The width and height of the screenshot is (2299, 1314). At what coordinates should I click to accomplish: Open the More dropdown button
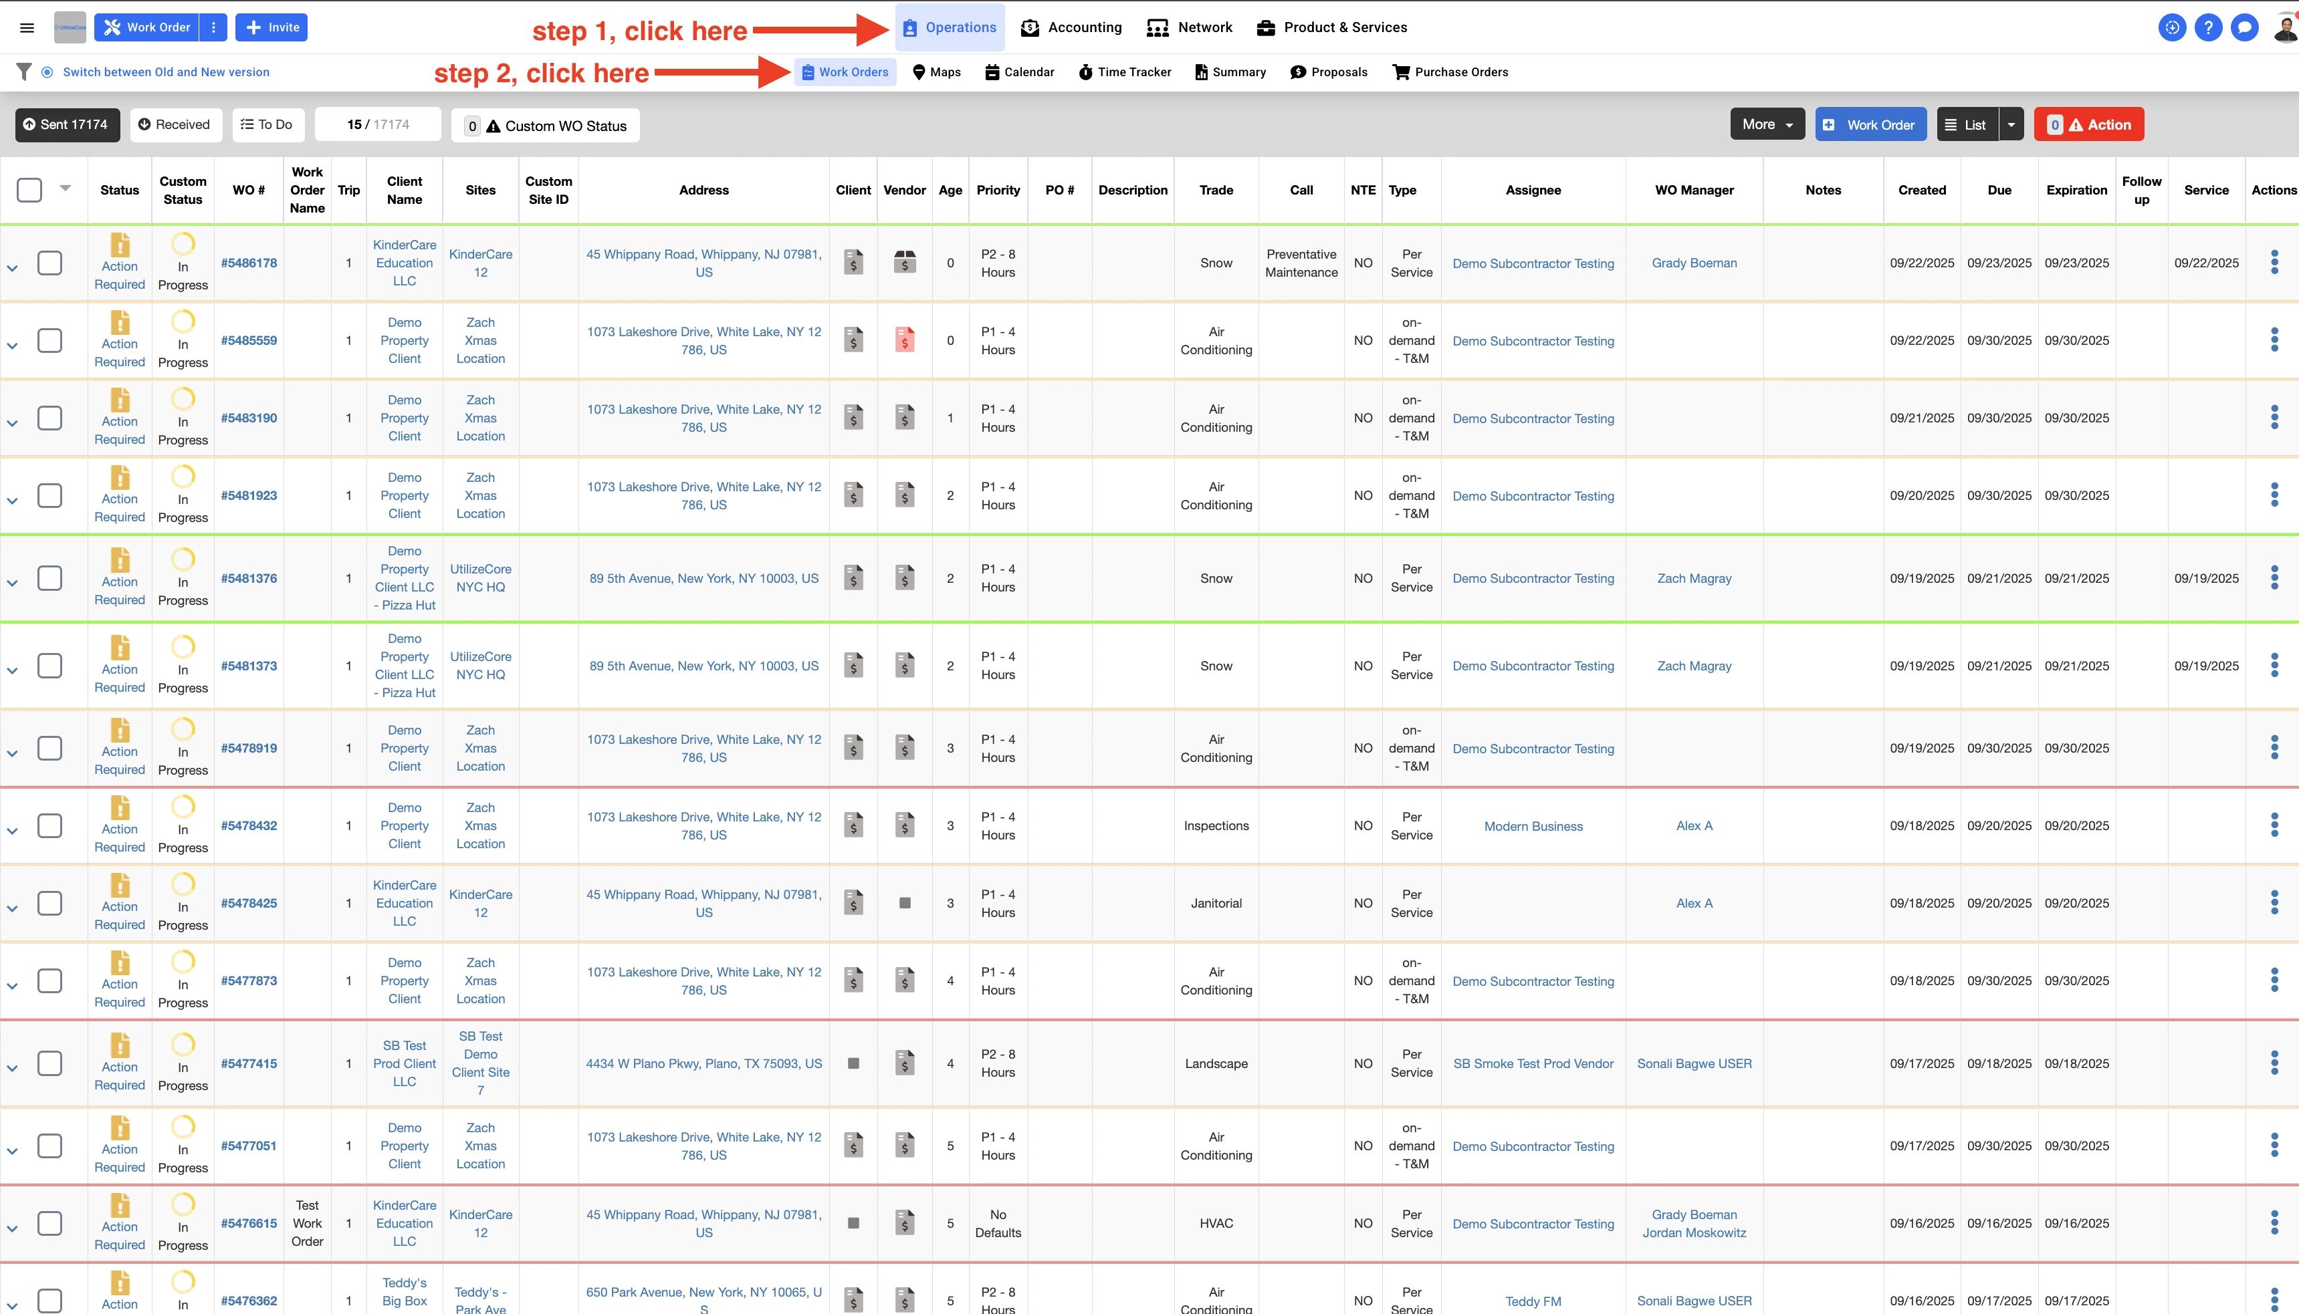(x=1767, y=124)
